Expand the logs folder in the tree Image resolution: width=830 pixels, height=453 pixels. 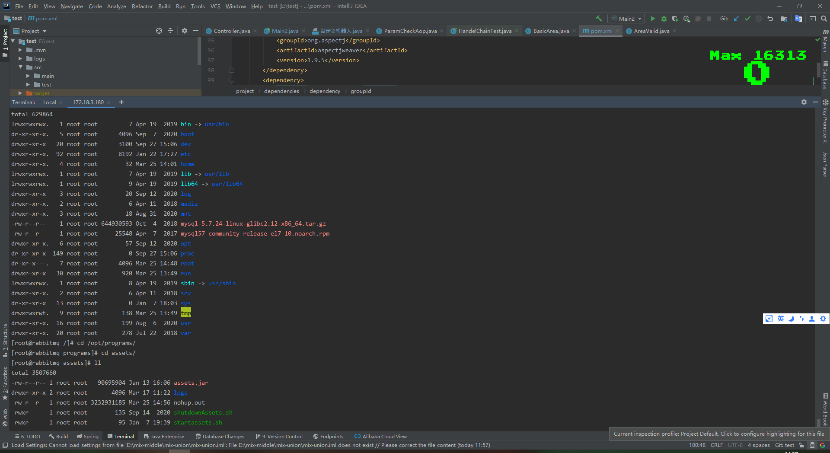pos(20,59)
